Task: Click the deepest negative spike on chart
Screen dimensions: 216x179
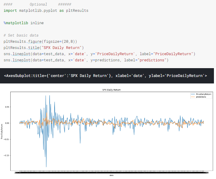Action: (x=46, y=167)
